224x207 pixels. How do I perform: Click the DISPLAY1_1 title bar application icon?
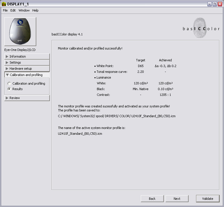pos(4,4)
